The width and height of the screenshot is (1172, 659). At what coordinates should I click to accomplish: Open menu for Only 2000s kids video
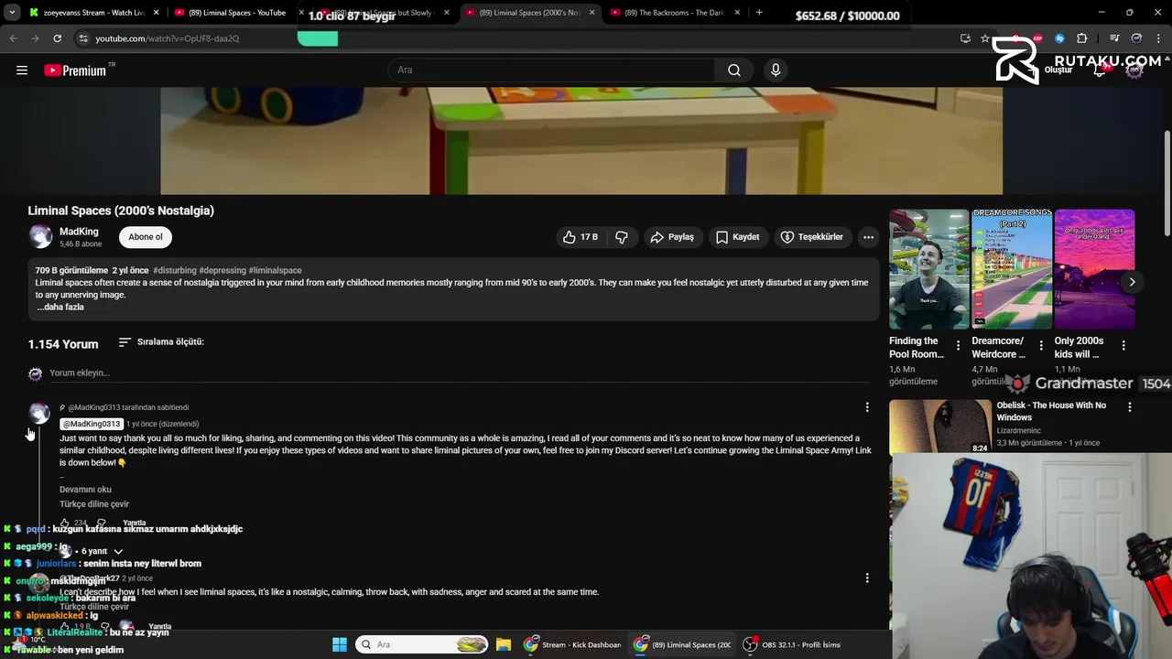[1123, 346]
